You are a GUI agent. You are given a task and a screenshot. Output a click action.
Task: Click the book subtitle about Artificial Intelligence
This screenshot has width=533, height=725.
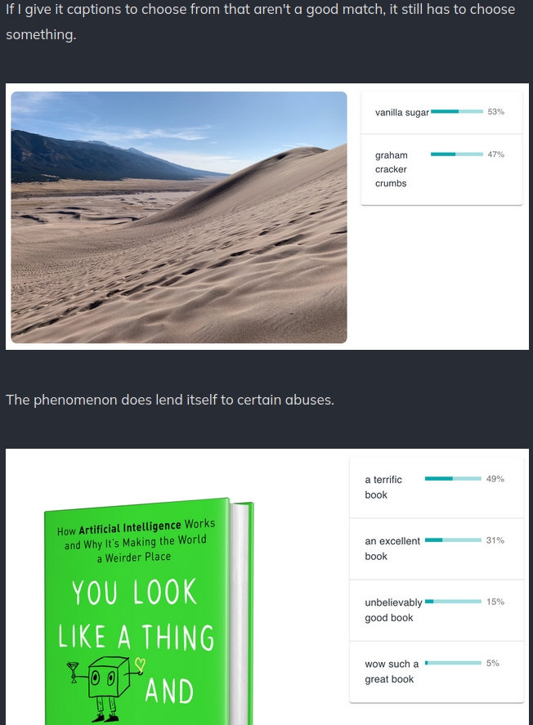pos(136,540)
